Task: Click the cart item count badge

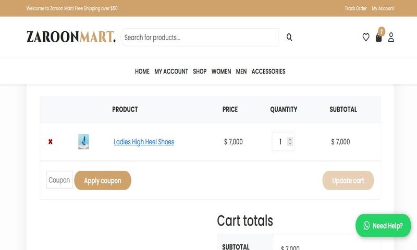Action: (x=382, y=32)
